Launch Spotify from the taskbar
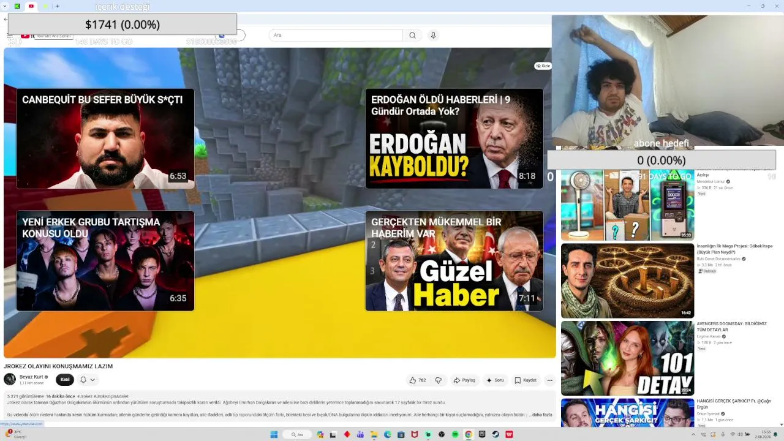This screenshot has height=441, width=784. (455, 434)
